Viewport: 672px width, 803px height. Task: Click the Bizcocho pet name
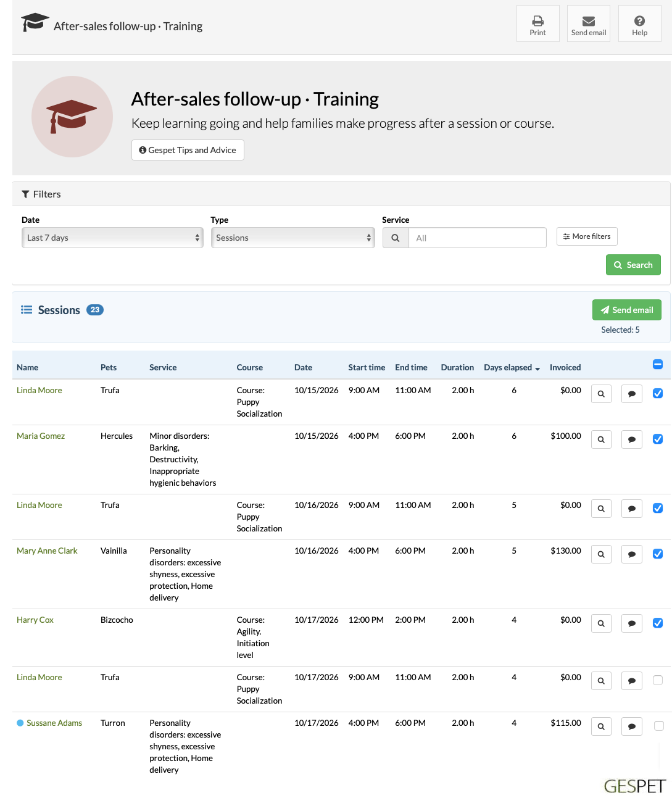pos(117,620)
